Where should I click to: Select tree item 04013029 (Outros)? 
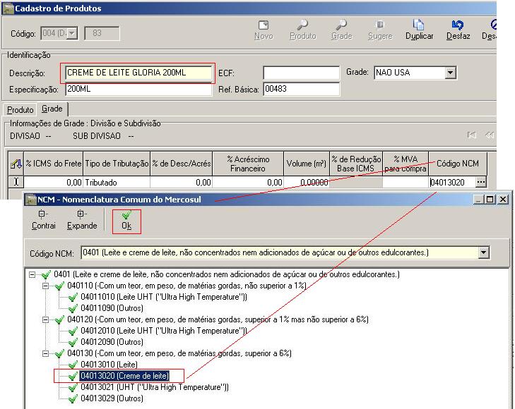pos(112,398)
